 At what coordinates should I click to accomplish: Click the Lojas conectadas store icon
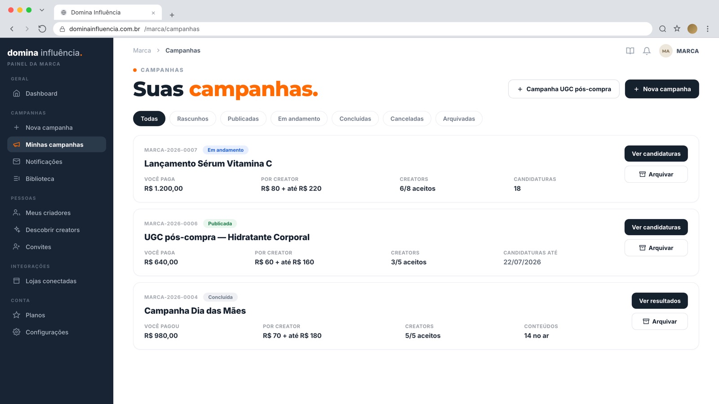pyautogui.click(x=17, y=281)
